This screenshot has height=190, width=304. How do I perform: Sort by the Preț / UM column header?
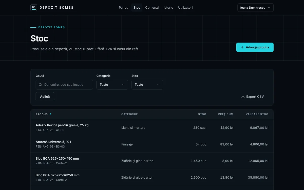[226, 114]
